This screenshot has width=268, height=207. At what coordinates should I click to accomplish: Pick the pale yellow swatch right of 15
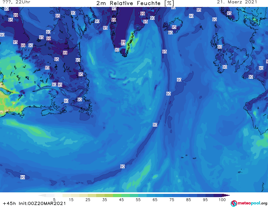75,195
